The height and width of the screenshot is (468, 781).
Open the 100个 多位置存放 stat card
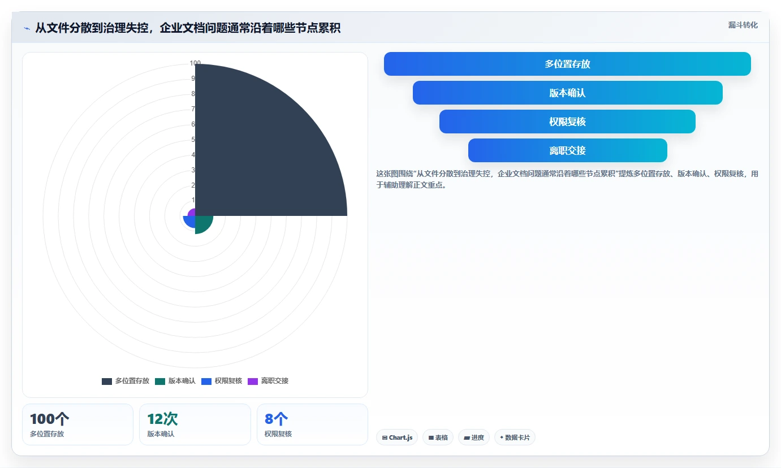pos(77,424)
